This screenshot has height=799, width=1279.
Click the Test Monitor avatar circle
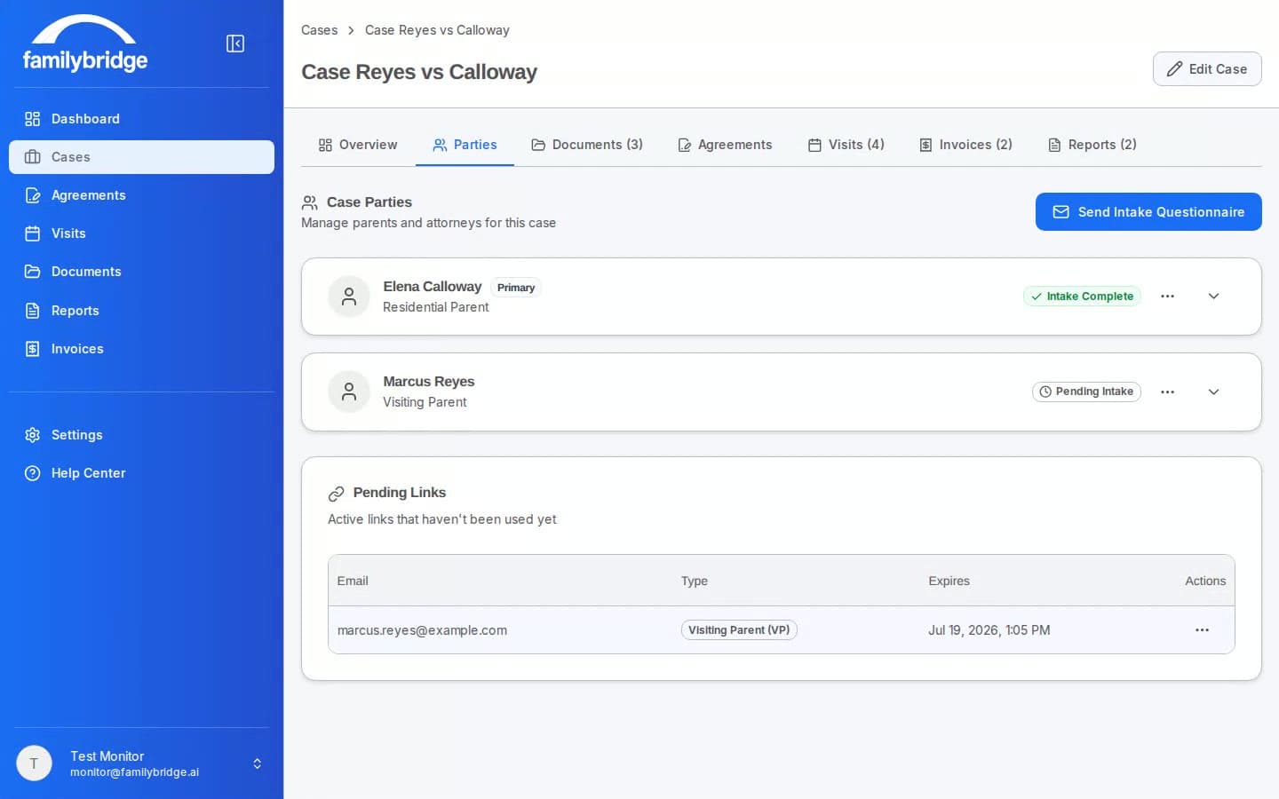click(35, 763)
